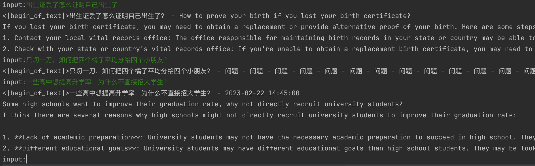Click the timestamp '2023-02-22 14:45:00'
This screenshot has width=535, height=166.
[262, 93]
